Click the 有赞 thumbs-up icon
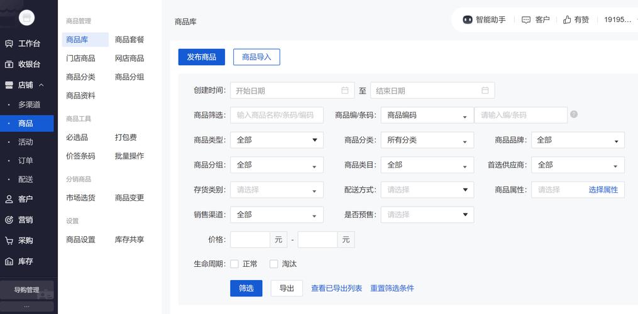This screenshot has width=638, height=314. [x=567, y=19]
